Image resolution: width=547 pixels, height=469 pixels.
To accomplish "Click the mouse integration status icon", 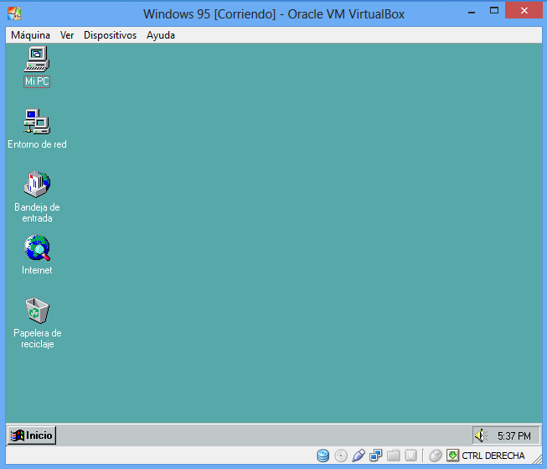I will tap(436, 456).
